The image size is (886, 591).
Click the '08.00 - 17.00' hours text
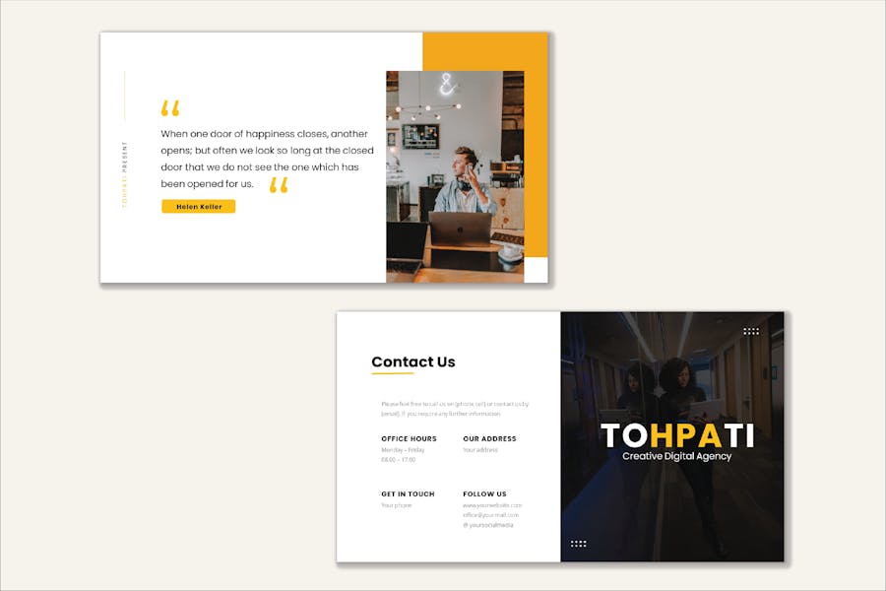click(x=399, y=460)
